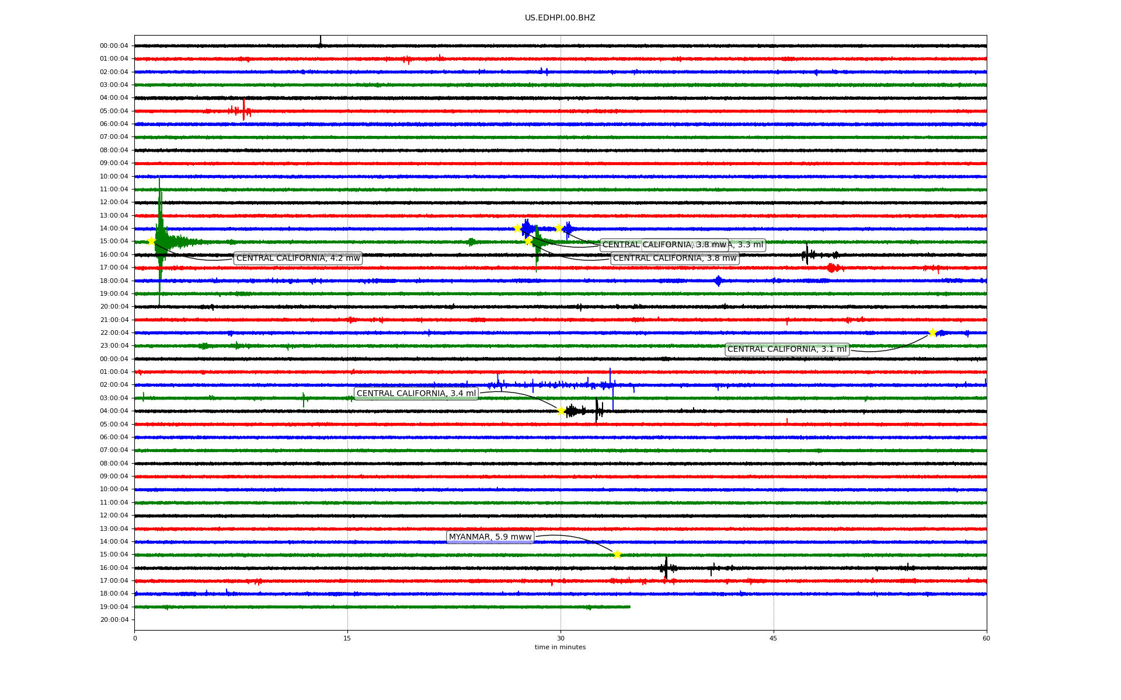This screenshot has width=1121, height=700.
Task: Click the yellow star for Myanmar 5.9 event
Action: tap(617, 554)
